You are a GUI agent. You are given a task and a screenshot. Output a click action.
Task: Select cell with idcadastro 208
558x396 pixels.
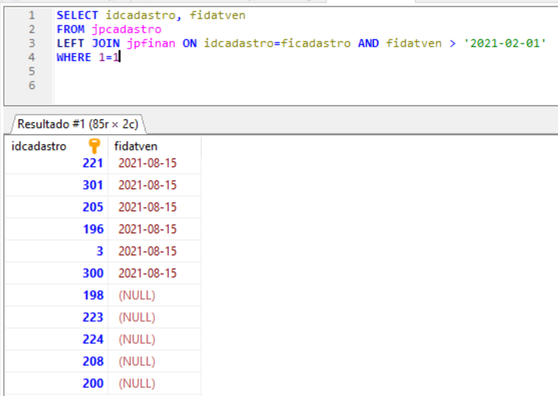(x=57, y=362)
